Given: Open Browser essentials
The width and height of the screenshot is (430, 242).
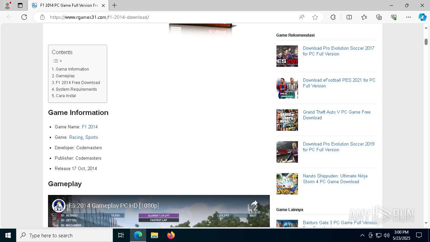Looking at the screenshot, I should 394,17.
